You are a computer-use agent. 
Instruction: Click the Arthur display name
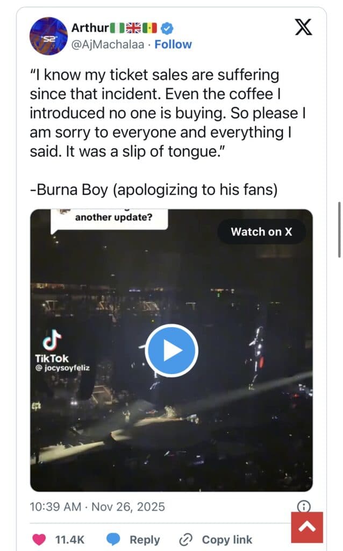click(x=90, y=28)
